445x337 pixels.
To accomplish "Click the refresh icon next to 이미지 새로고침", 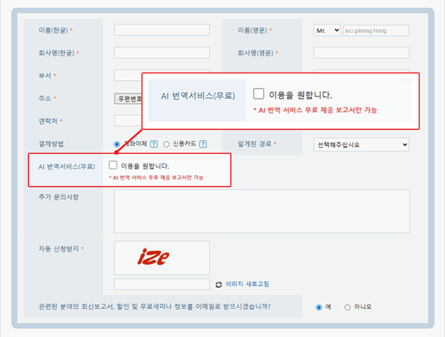I will point(218,284).
